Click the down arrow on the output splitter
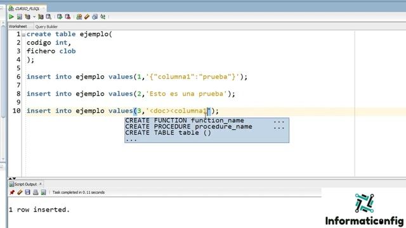406x228 pixels. pyautogui.click(x=14, y=179)
